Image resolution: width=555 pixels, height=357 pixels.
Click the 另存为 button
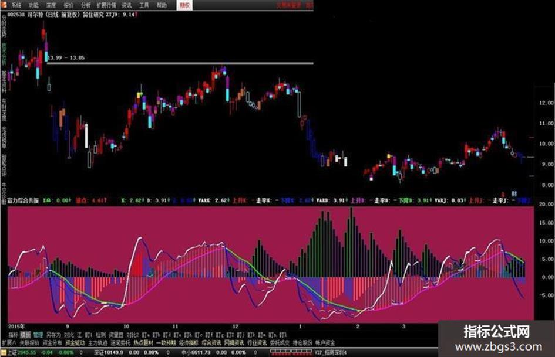(54, 335)
